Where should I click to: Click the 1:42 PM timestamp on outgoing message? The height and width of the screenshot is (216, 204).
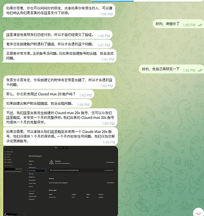point(189,70)
